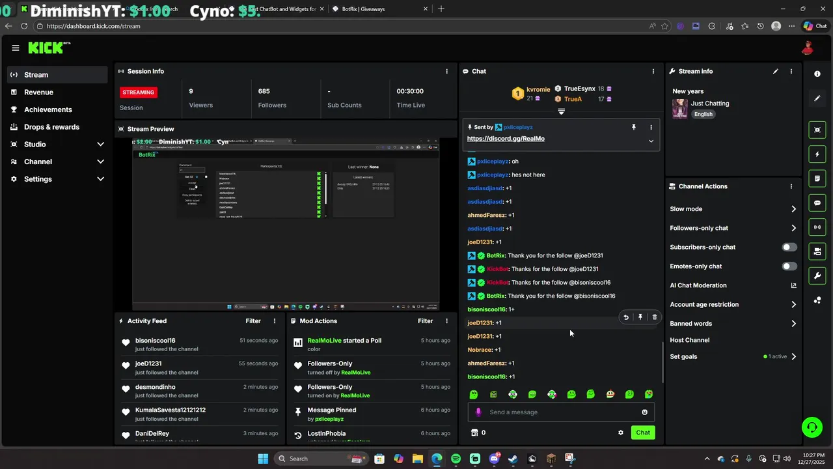This screenshot has width=833, height=469.
Task: Delete joeD1231's hovered chat message
Action: (x=655, y=317)
